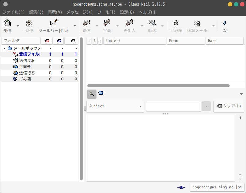Click the attachment column header with colon dots

(x=100, y=41)
